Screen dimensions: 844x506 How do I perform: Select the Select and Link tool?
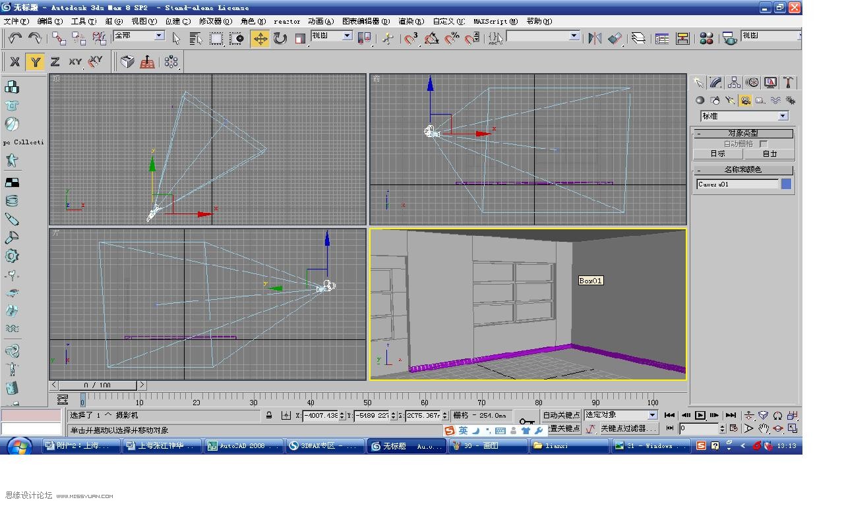click(x=59, y=38)
